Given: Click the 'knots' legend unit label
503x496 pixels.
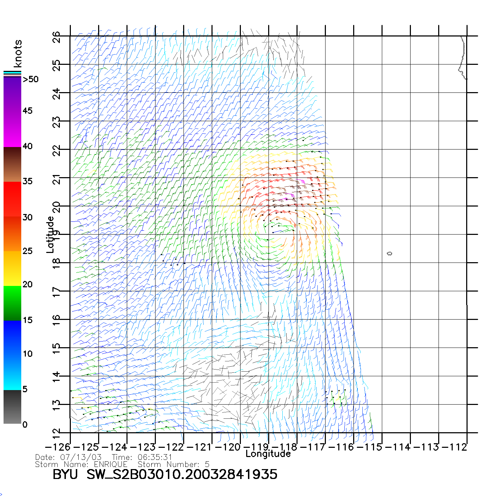Looking at the screenshot, I should (x=18, y=53).
